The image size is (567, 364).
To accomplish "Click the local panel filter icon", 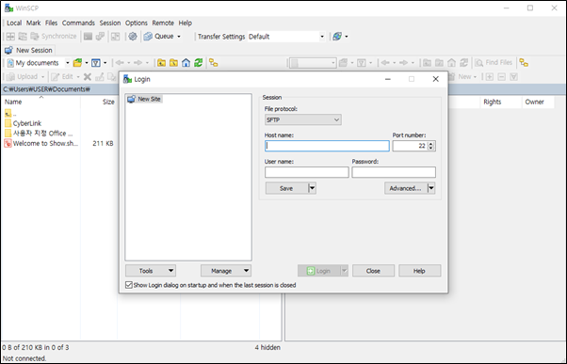I will (x=96, y=63).
